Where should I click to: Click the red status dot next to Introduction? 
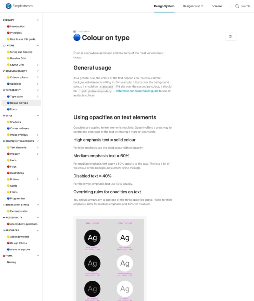tap(9, 26)
